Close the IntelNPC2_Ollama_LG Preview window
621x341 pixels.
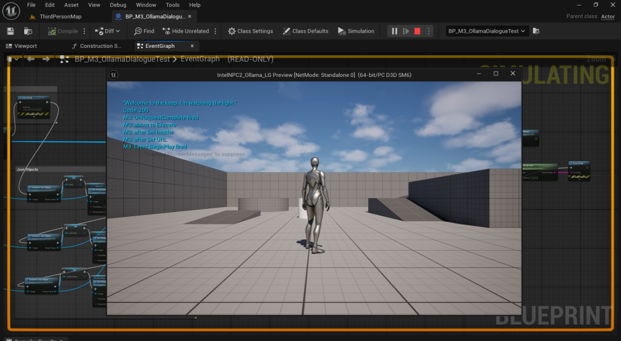[513, 74]
